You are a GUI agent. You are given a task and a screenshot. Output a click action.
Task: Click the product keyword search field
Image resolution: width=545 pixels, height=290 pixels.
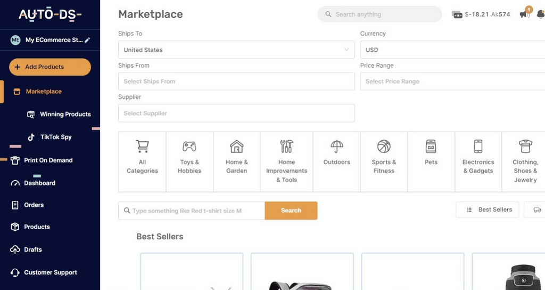click(192, 211)
